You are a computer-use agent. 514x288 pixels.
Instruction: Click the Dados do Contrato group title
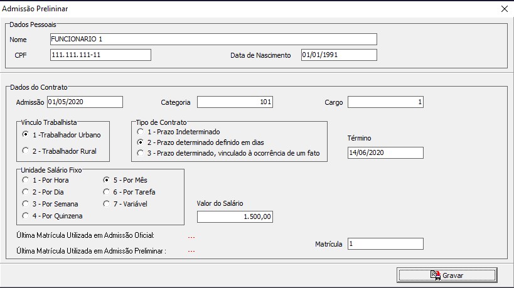(39, 87)
